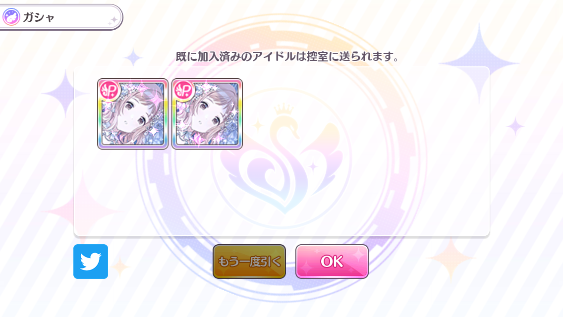Share the gacha result on Twitter

click(x=91, y=262)
